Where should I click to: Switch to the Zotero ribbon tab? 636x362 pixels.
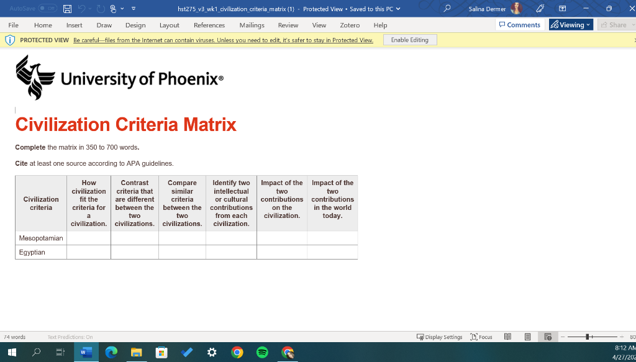(349, 25)
